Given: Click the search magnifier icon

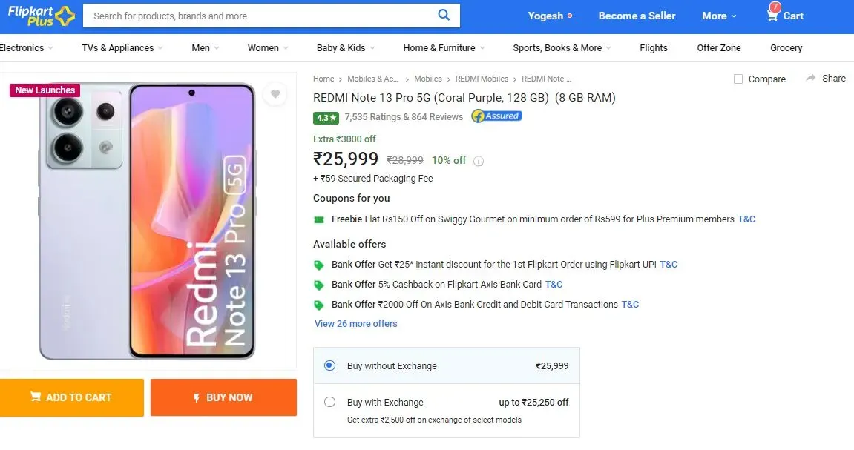Looking at the screenshot, I should pos(444,16).
